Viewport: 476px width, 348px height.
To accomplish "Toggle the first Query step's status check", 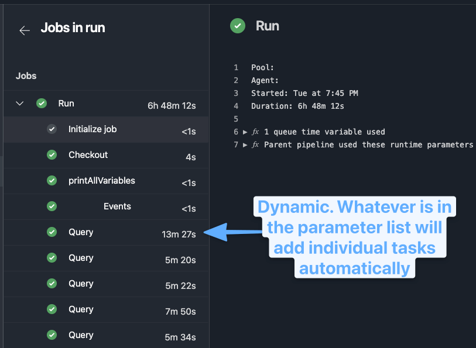I will 52,232.
